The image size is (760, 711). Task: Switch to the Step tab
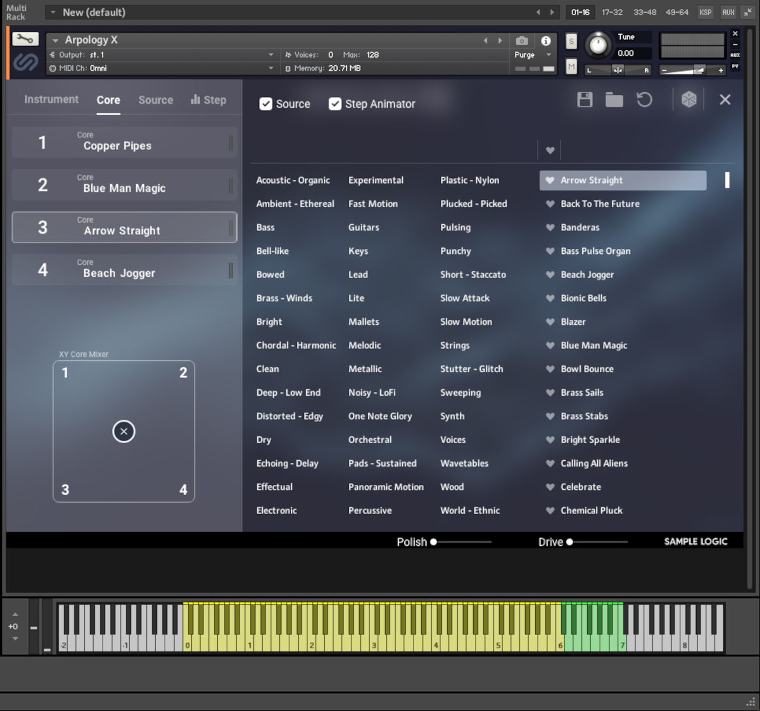click(x=208, y=100)
